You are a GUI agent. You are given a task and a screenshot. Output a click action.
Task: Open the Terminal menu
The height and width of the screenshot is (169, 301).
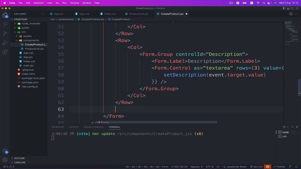74,3
